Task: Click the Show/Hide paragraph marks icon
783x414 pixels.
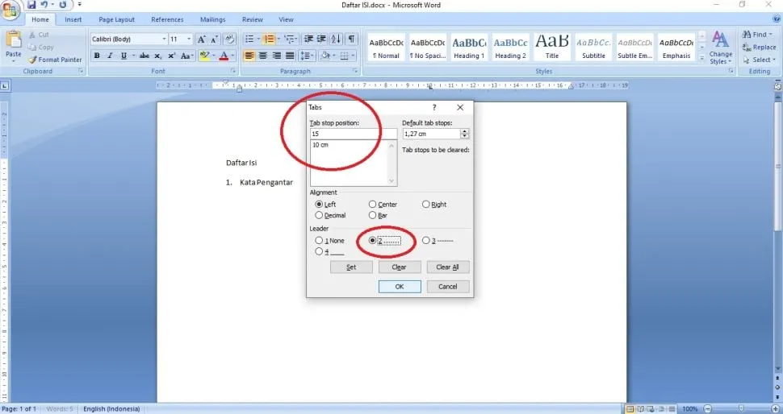Action: (x=352, y=39)
